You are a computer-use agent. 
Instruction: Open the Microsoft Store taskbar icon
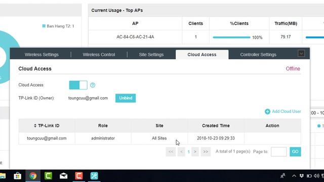click(x=17, y=176)
